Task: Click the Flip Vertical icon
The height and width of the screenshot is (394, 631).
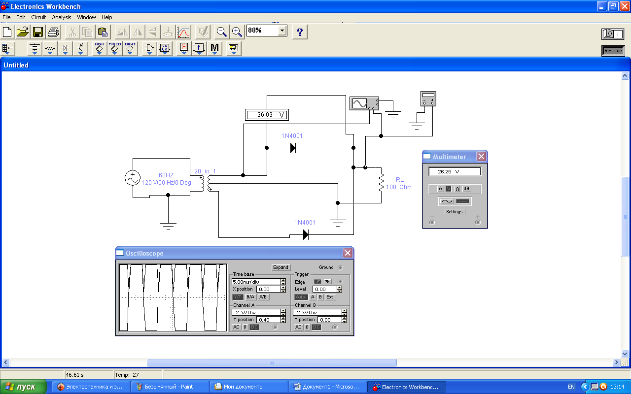Action: click(x=153, y=32)
